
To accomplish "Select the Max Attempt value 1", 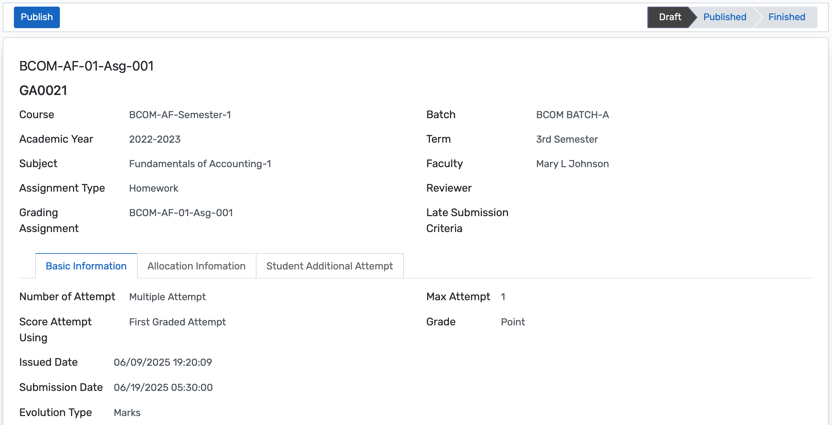I will click(x=503, y=297).
